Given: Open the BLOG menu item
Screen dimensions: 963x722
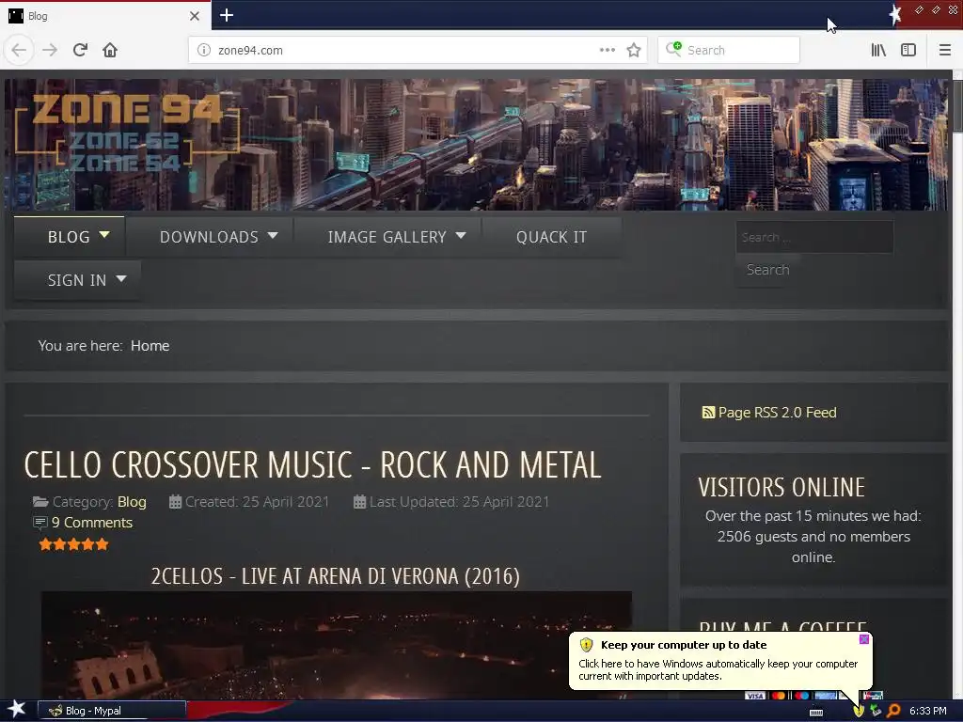Looking at the screenshot, I should coord(69,237).
